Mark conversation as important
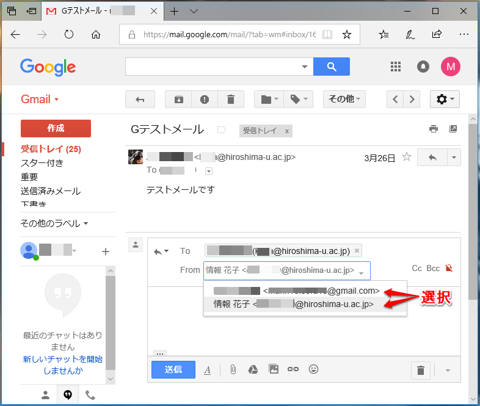 click(x=221, y=130)
